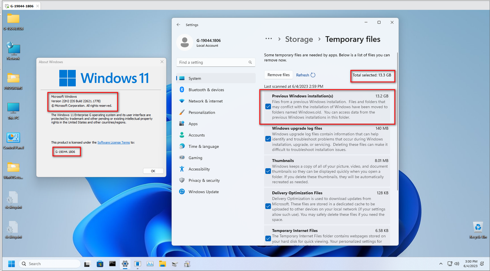Select the Control Panel desktop icon
The width and height of the screenshot is (490, 271).
(13, 141)
